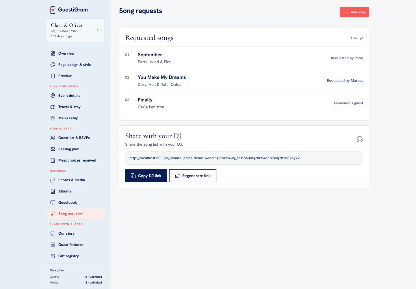Screen dimensions: 416x289
Task: Click the headphones icon in DJ section
Action: coord(360,139)
